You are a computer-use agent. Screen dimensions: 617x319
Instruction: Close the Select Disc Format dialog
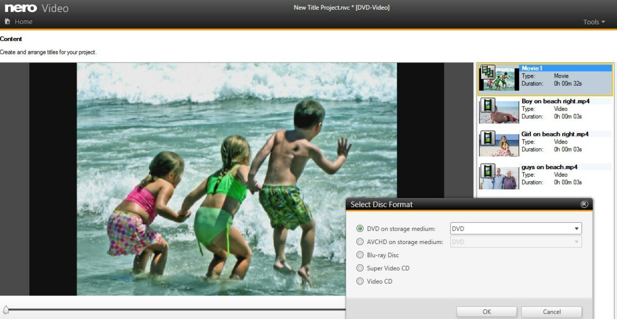584,204
